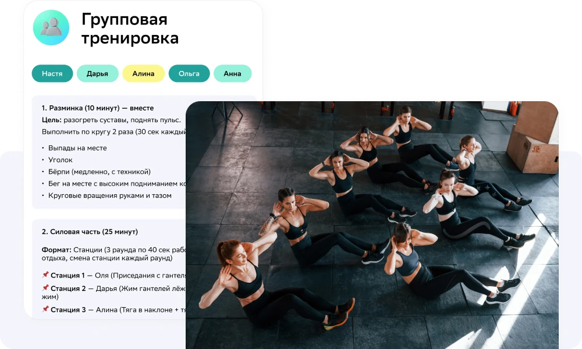Select the Уголок exercise item

click(x=61, y=160)
